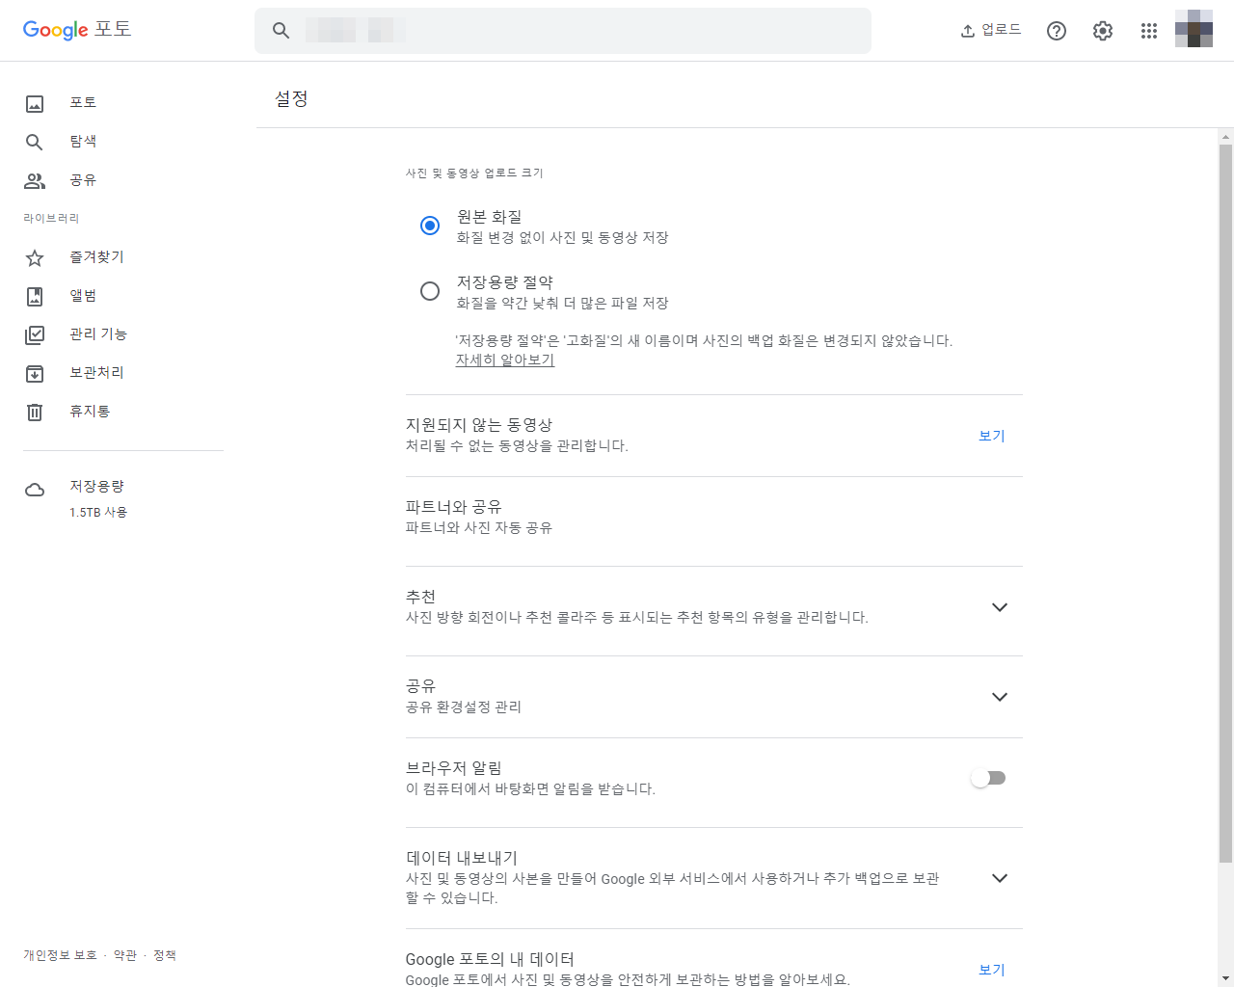Click the 사진 및 동영상 업로드 크기 label
The height and width of the screenshot is (987, 1234).
pos(474,173)
